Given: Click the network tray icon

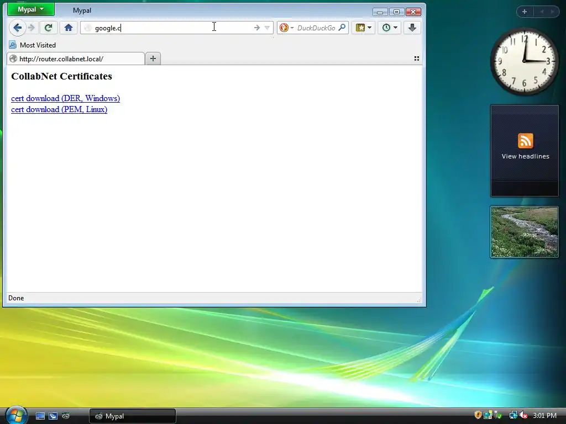Looking at the screenshot, I should pos(513,415).
